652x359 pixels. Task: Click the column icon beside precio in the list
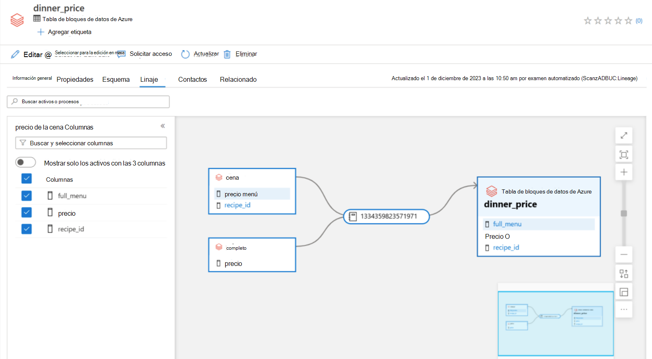(x=50, y=212)
